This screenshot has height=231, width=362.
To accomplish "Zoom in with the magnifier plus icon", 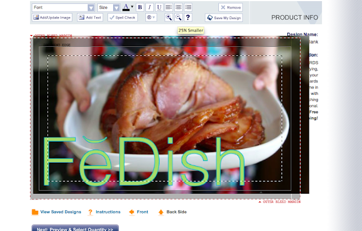I will [x=169, y=18].
